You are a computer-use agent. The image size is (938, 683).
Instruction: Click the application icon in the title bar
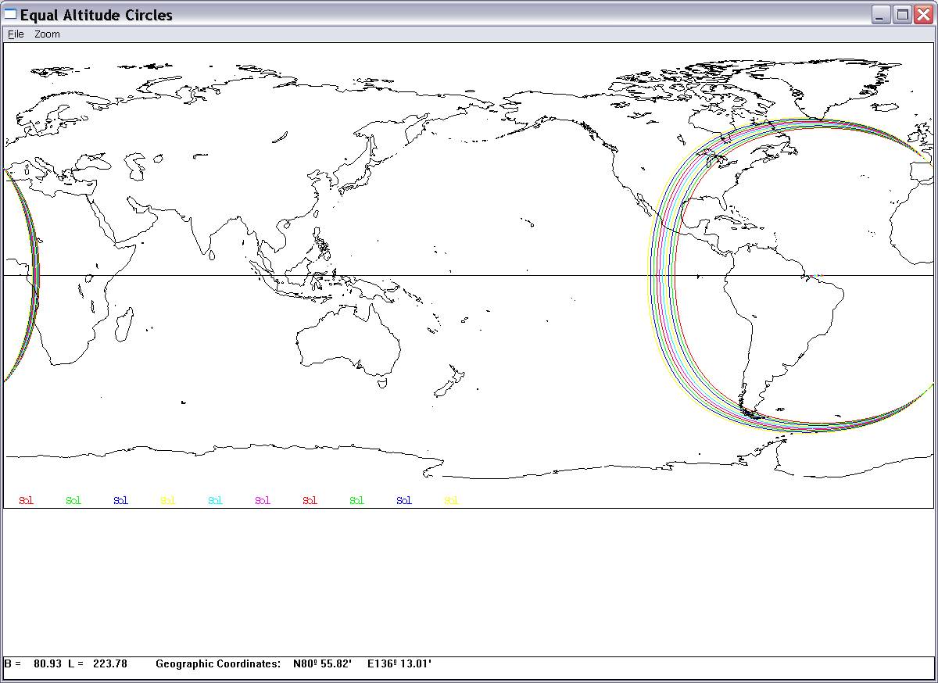[x=10, y=14]
